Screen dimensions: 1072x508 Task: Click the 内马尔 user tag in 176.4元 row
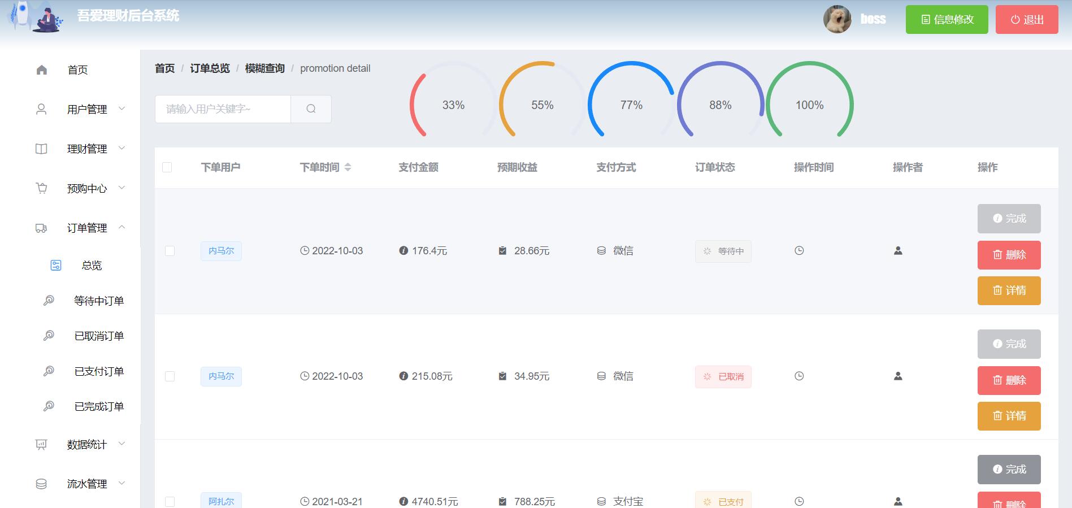point(221,251)
